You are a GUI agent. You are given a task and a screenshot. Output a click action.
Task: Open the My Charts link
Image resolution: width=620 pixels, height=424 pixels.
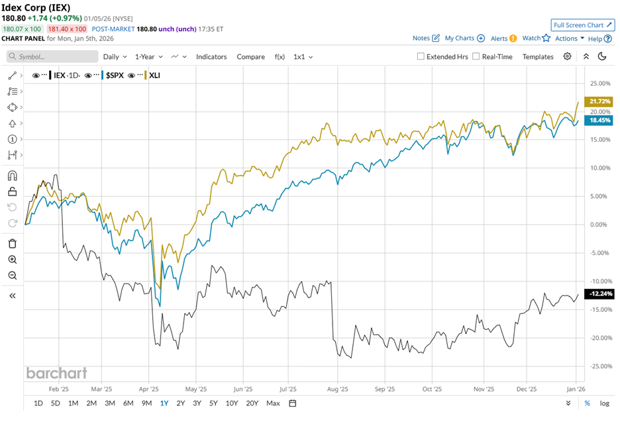point(464,38)
